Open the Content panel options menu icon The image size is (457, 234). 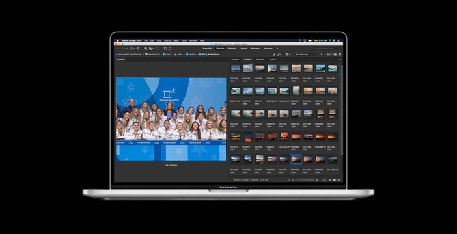point(340,60)
